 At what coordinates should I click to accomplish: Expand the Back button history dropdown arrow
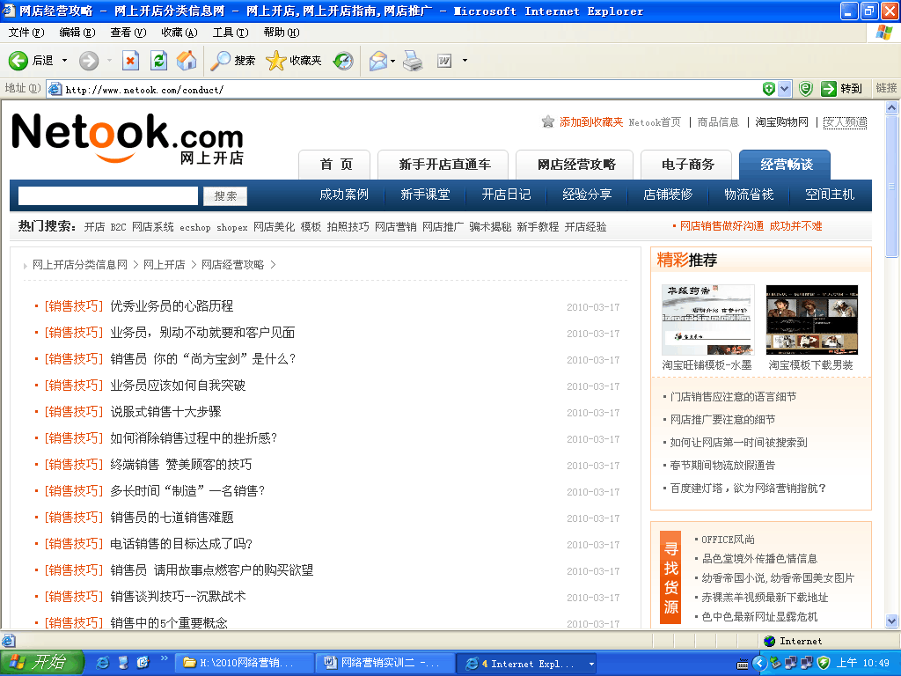tap(63, 61)
